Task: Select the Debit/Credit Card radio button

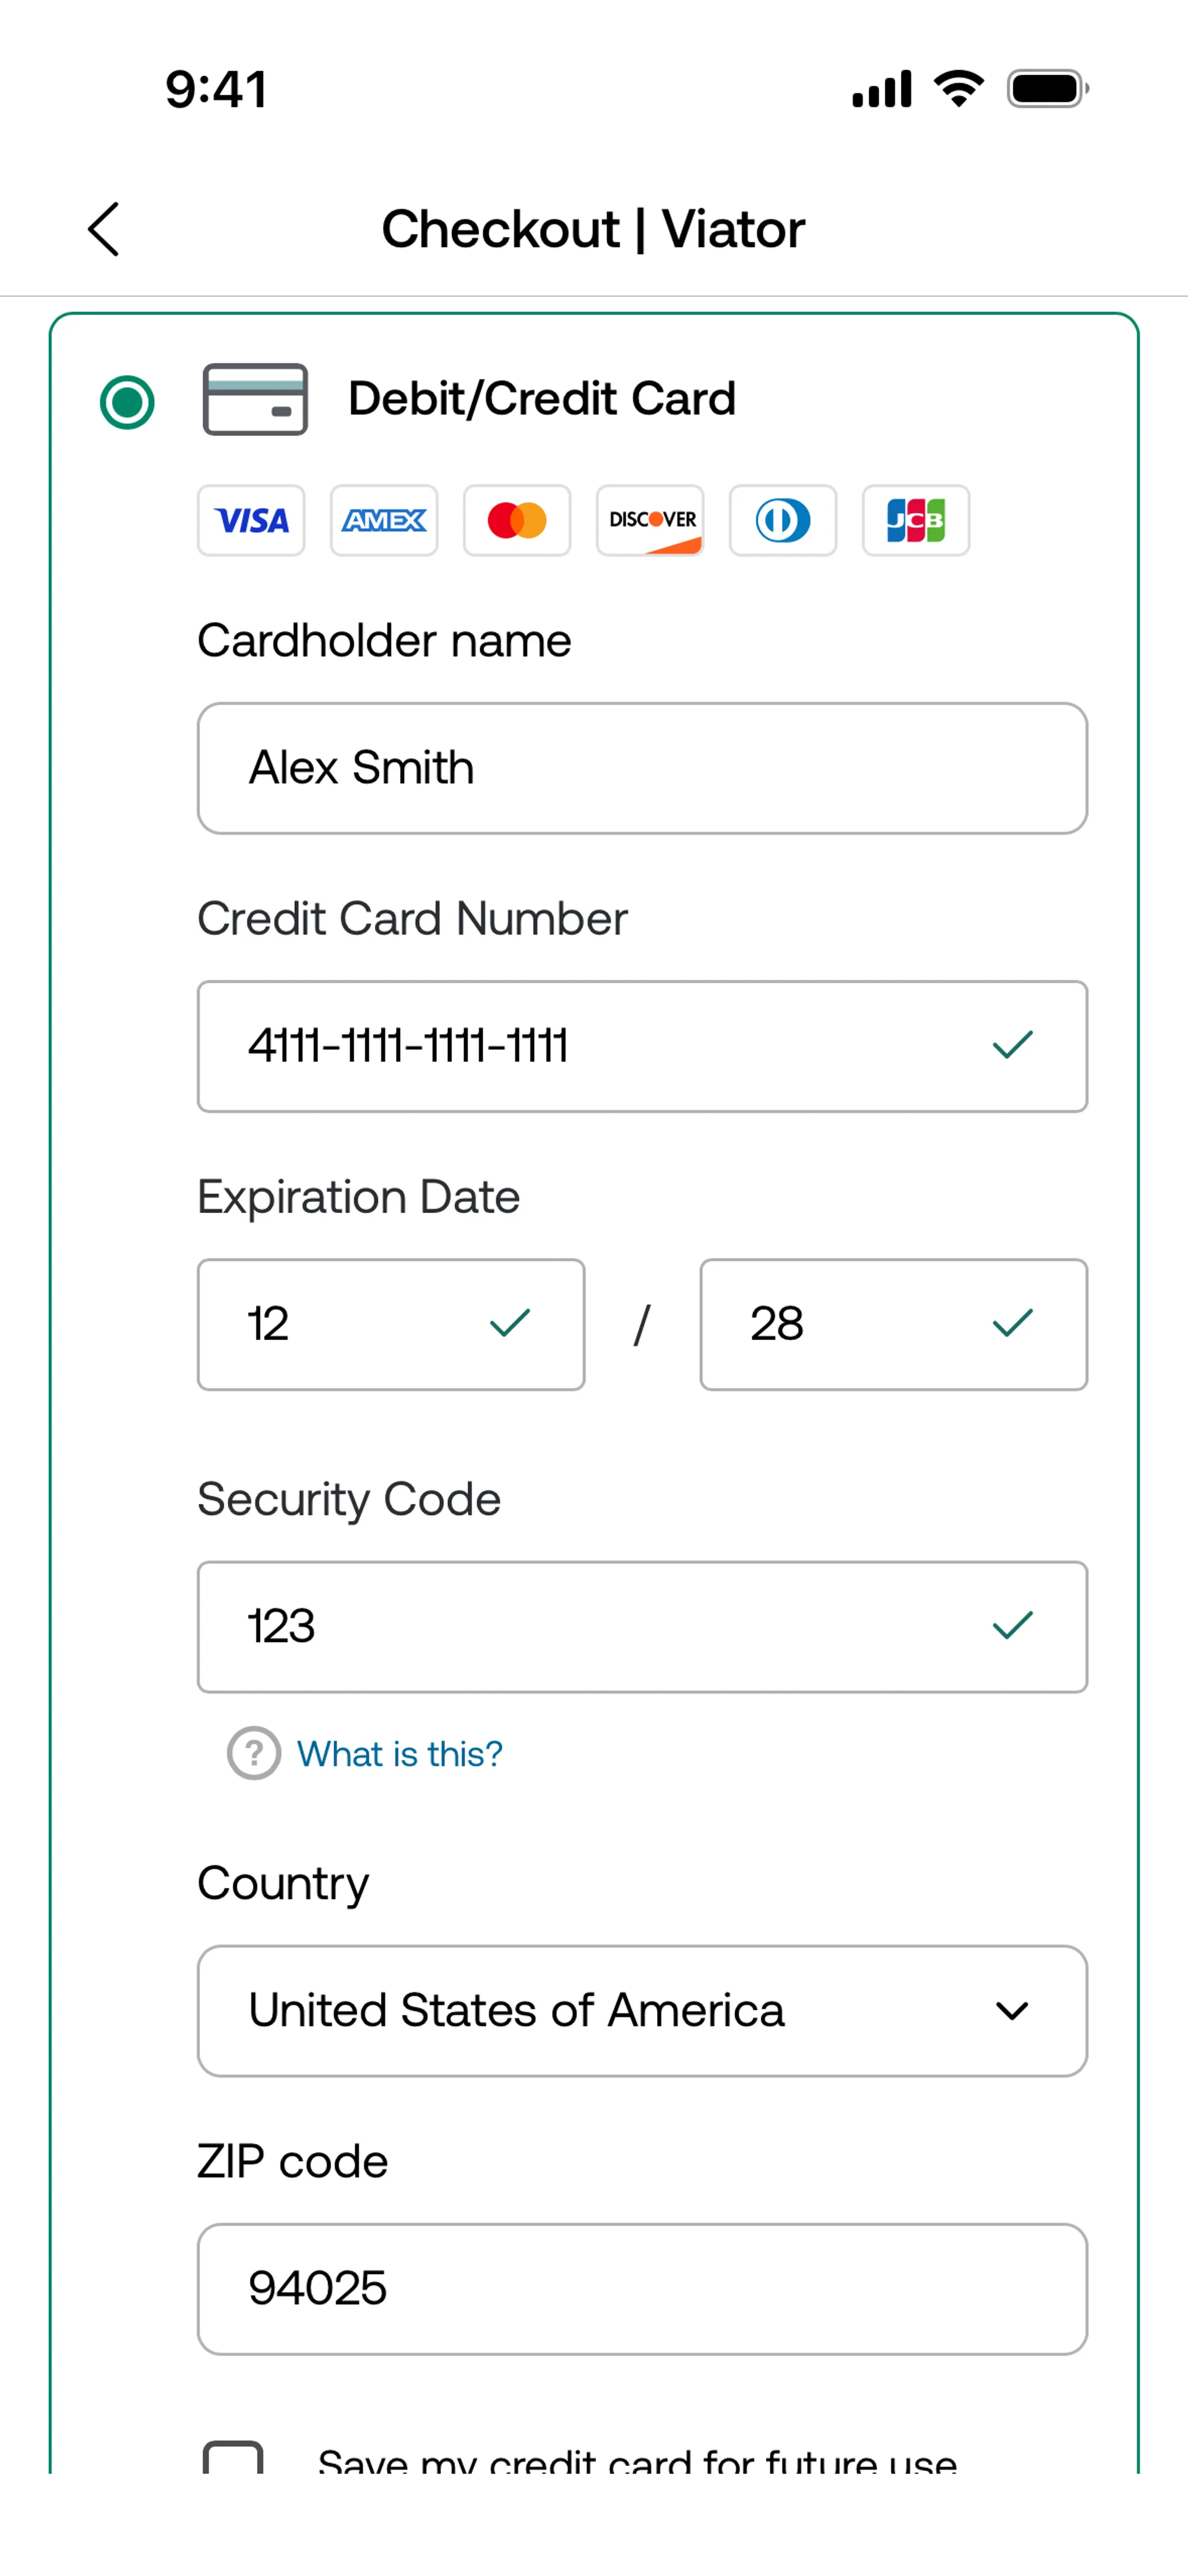Action: coord(127,402)
